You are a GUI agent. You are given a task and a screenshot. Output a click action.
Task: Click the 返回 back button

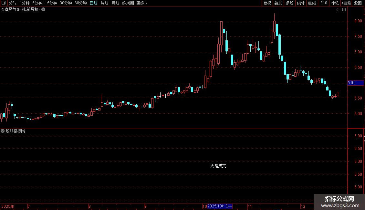coord(358,3)
